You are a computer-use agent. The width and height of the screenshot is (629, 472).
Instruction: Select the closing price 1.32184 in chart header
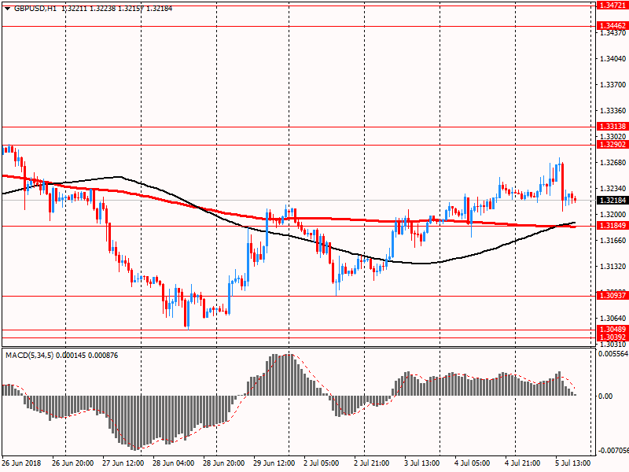click(x=160, y=9)
